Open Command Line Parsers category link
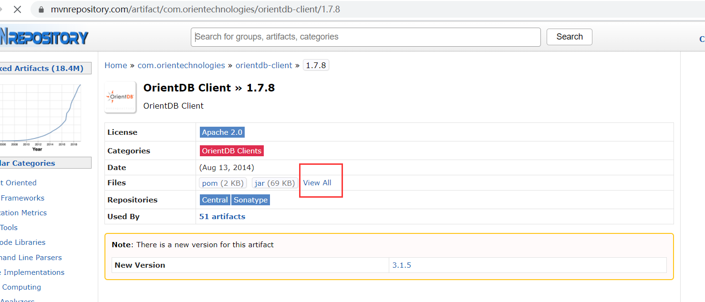 [x=31, y=258]
